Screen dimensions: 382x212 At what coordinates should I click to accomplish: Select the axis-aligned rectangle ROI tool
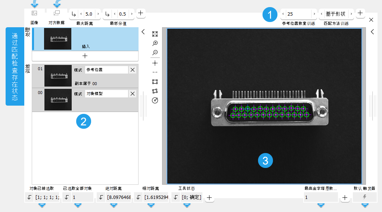[x=155, y=81]
